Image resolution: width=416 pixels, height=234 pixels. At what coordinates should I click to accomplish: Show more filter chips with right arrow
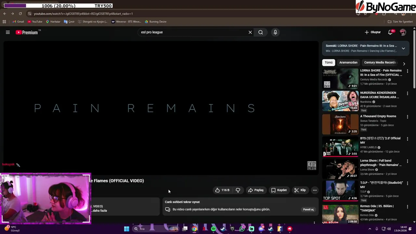tap(404, 64)
